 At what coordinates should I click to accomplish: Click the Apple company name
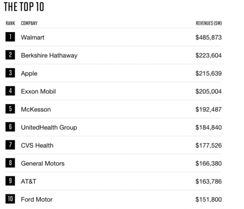click(x=29, y=74)
